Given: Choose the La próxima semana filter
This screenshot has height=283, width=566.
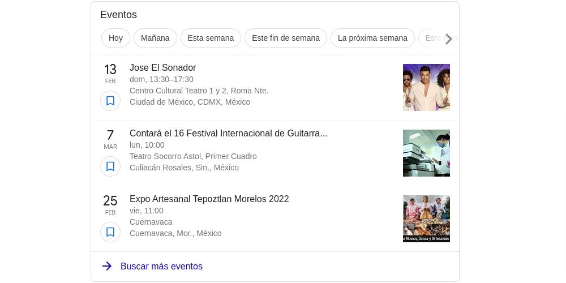Looking at the screenshot, I should [x=372, y=38].
